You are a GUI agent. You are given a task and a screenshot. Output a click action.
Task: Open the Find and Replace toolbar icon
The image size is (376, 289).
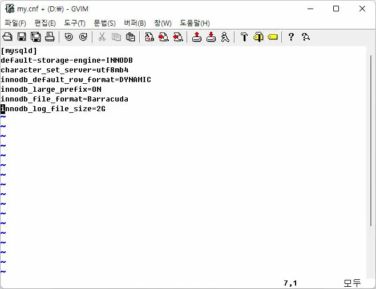click(x=149, y=37)
